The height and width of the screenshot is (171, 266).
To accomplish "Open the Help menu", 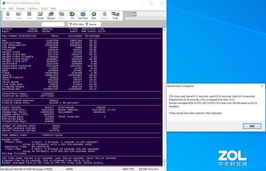I will click(53, 8).
